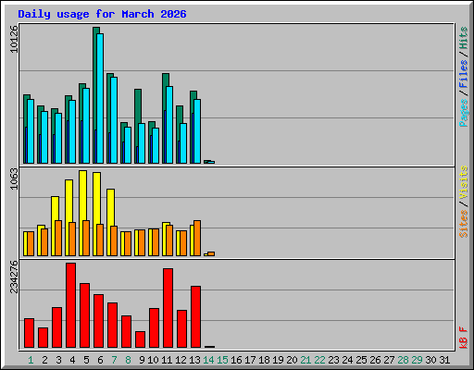Image resolution: width=474 pixels, height=370 pixels.
Task: Click day 1 on the x-axis
Action: point(31,360)
